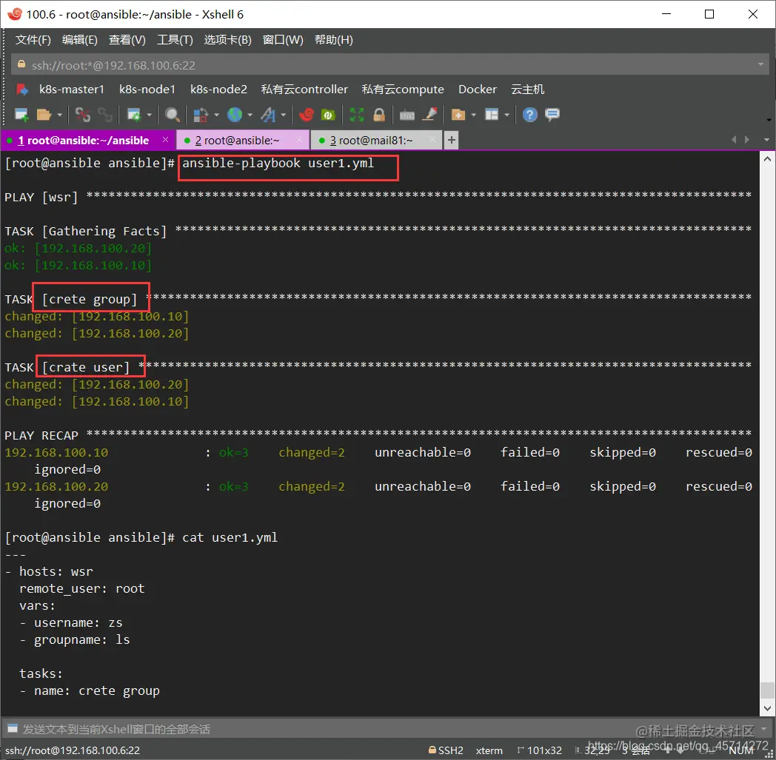The height and width of the screenshot is (760, 776).
Task: Click the terminal scrollbar down arrow
Action: (767, 708)
